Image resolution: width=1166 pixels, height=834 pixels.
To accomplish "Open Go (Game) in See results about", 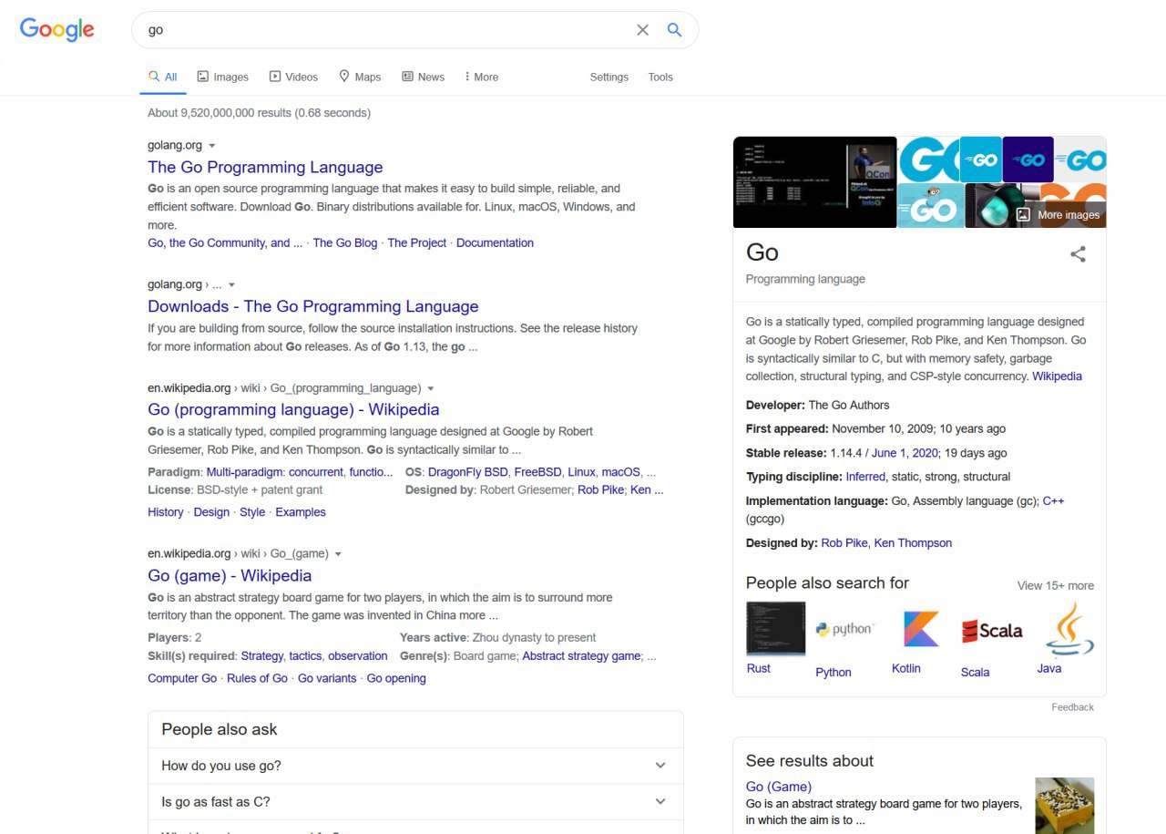I will coord(779,787).
